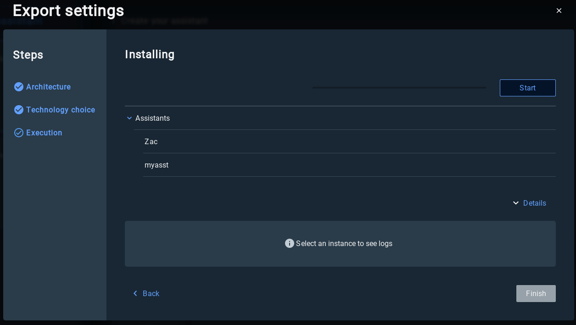The image size is (576, 325).
Task: Click the Execution step circle-check icon
Action: coord(19,133)
